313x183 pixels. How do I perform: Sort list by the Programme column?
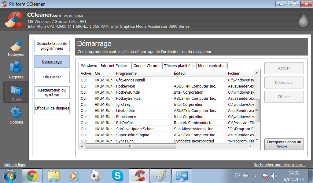(143, 73)
